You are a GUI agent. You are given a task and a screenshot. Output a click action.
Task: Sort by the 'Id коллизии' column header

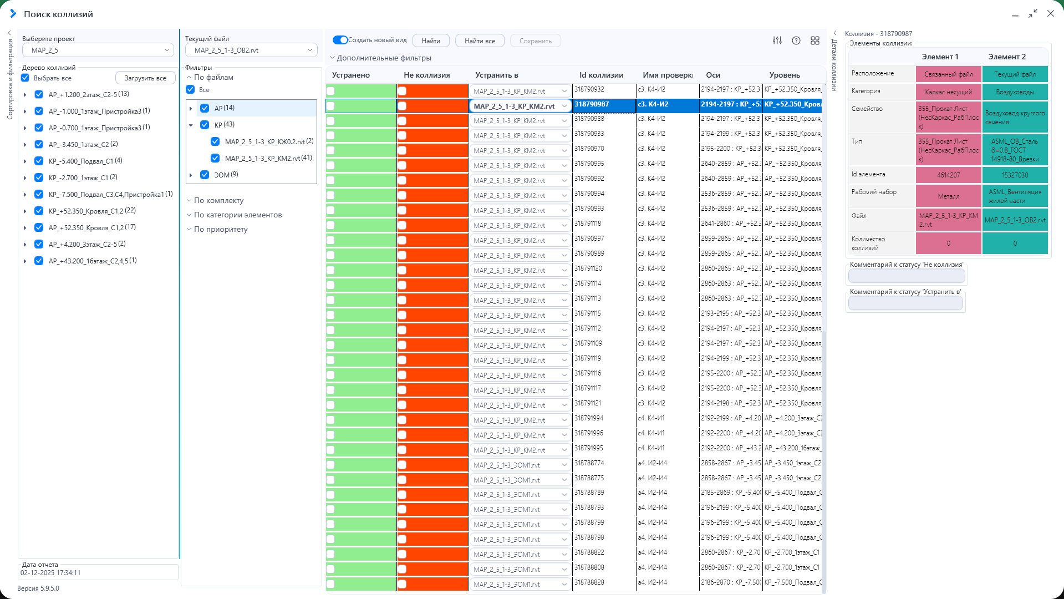[x=601, y=75]
